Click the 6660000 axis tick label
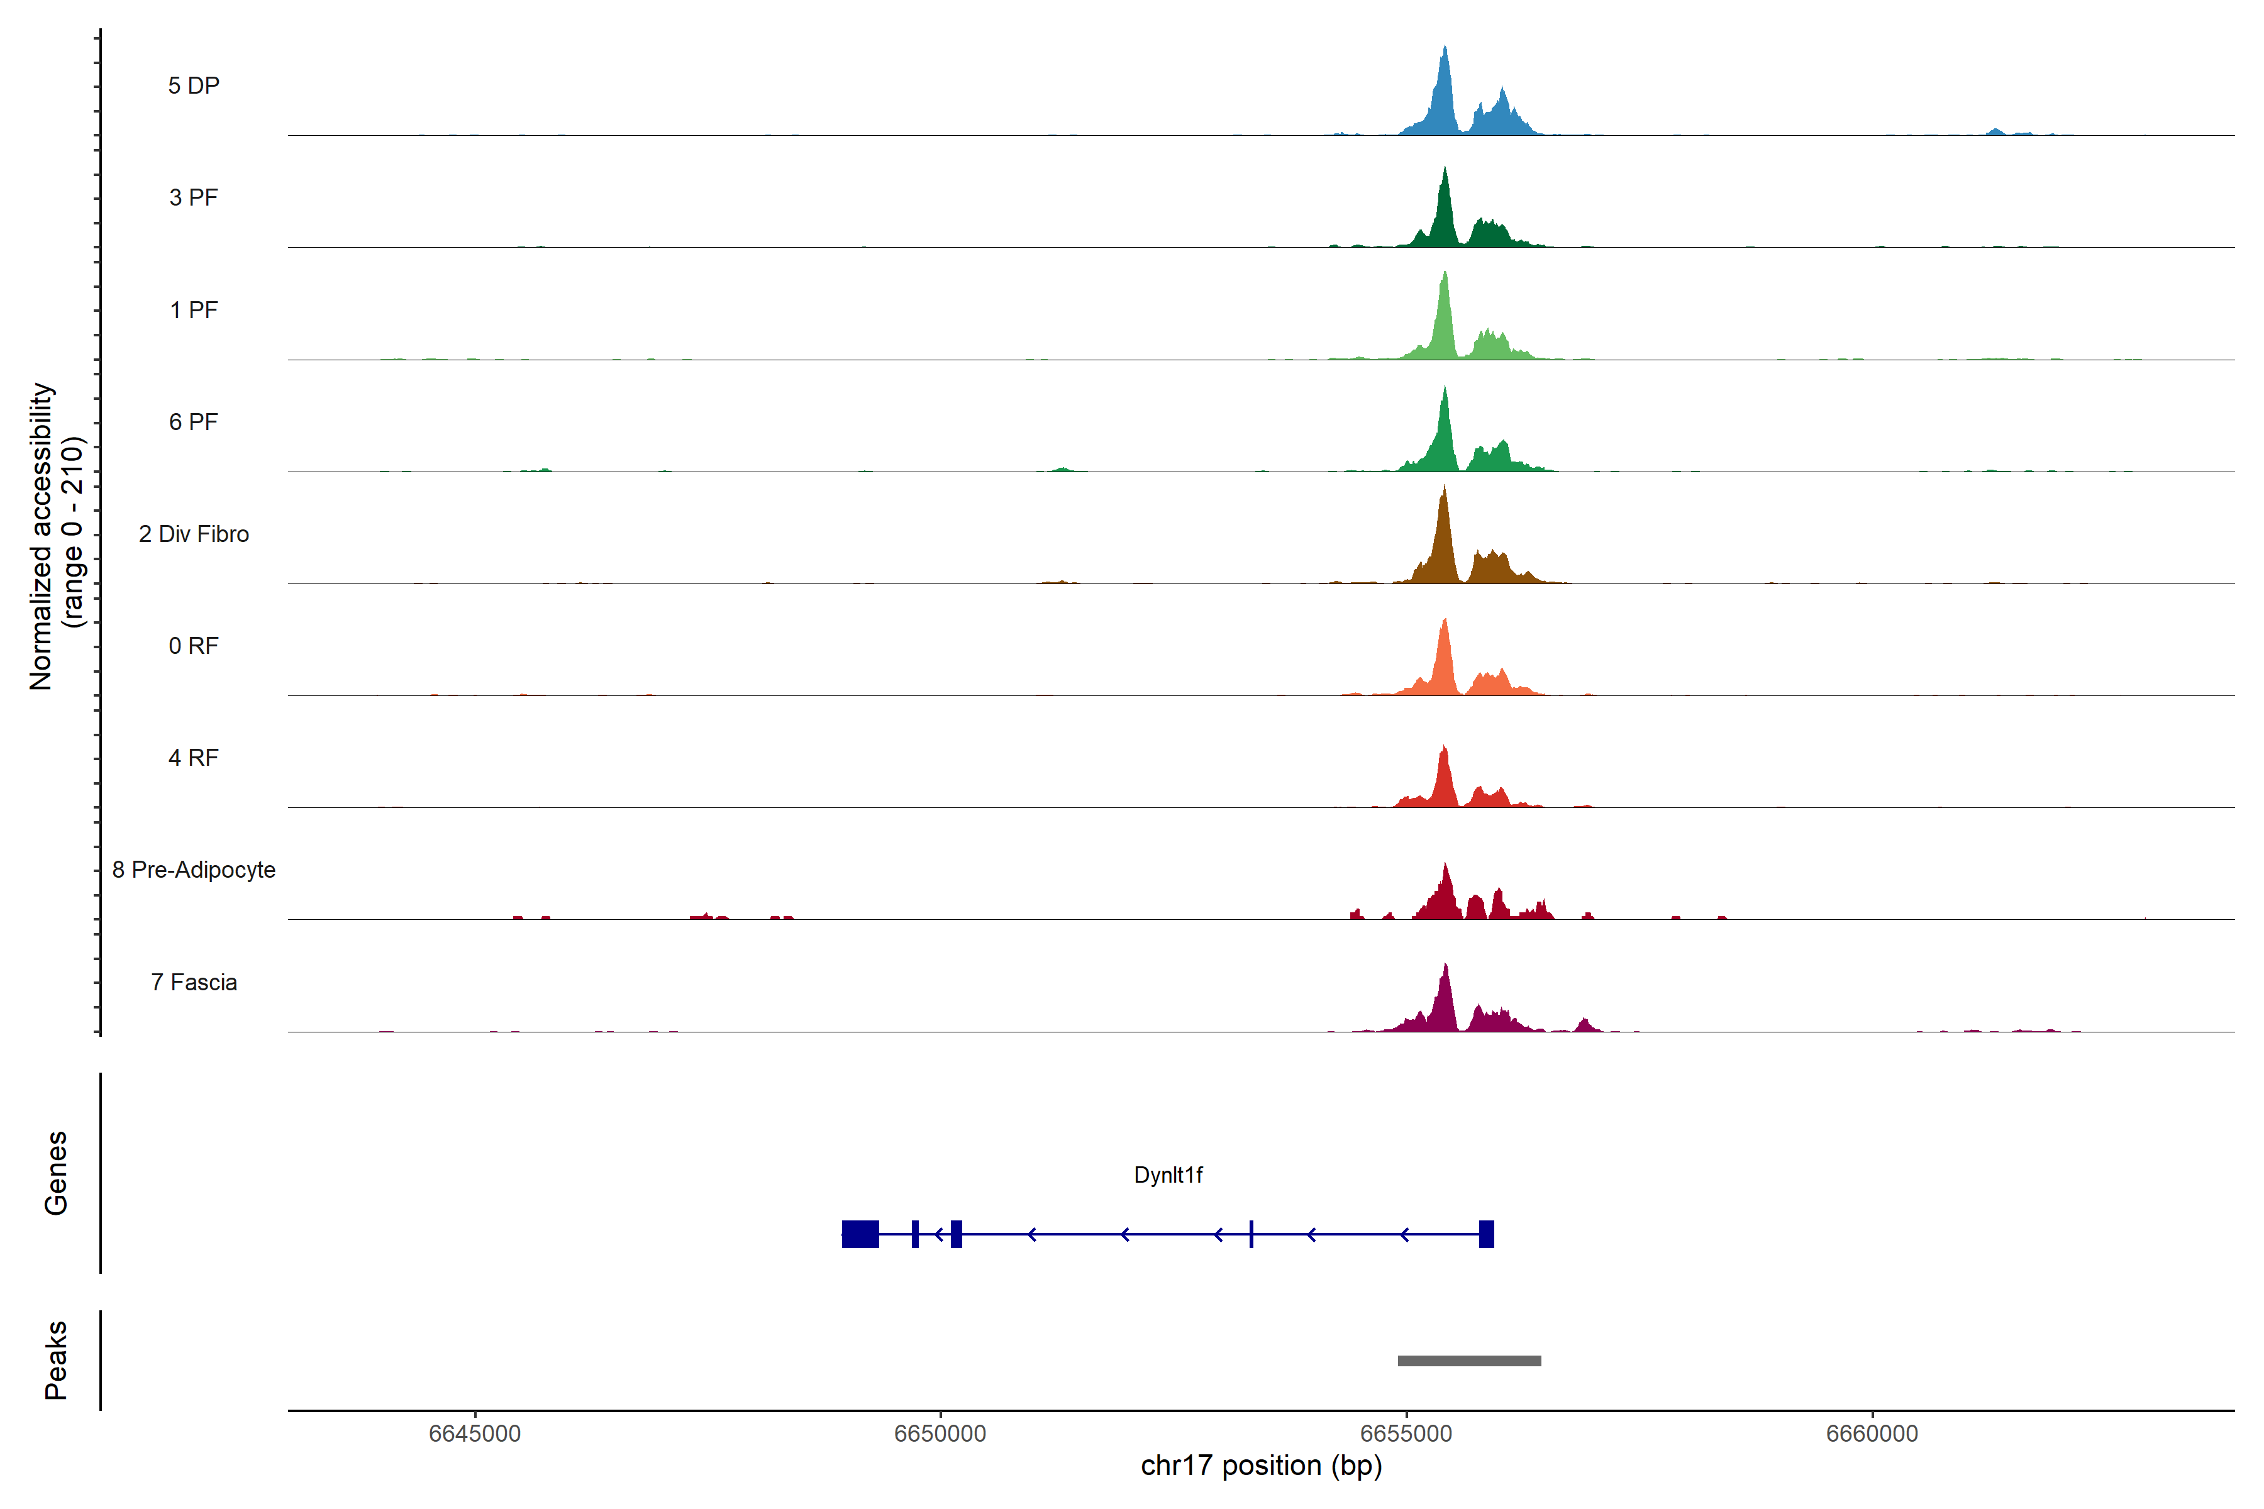2264x1509 pixels. click(1872, 1434)
